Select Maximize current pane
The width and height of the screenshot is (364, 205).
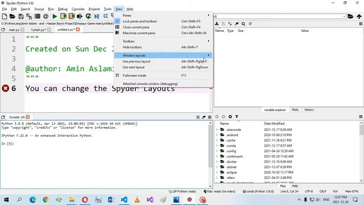pos(163,33)
